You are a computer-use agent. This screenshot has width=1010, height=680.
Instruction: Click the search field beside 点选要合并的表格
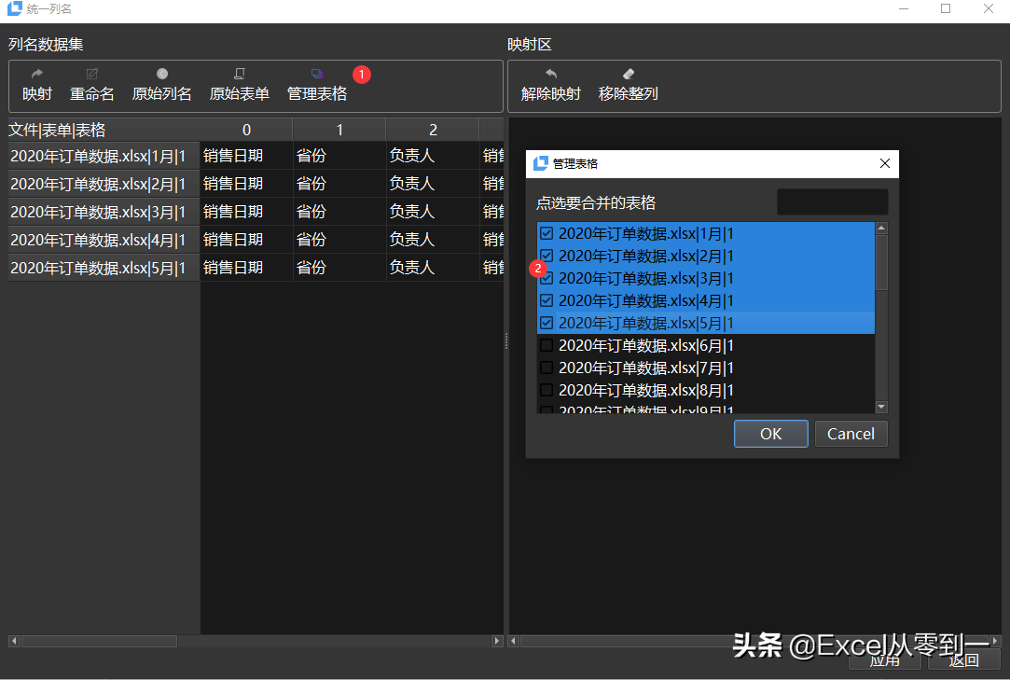[832, 202]
